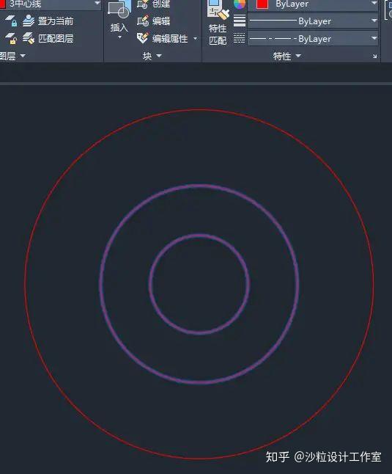The width and height of the screenshot is (392, 474).
Task: Click the linetype dashed lines icon
Action: pyautogui.click(x=240, y=38)
